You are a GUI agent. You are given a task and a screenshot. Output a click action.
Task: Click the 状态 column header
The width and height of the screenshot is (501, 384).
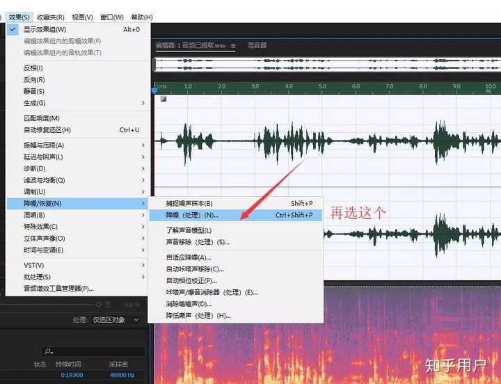pyautogui.click(x=40, y=365)
